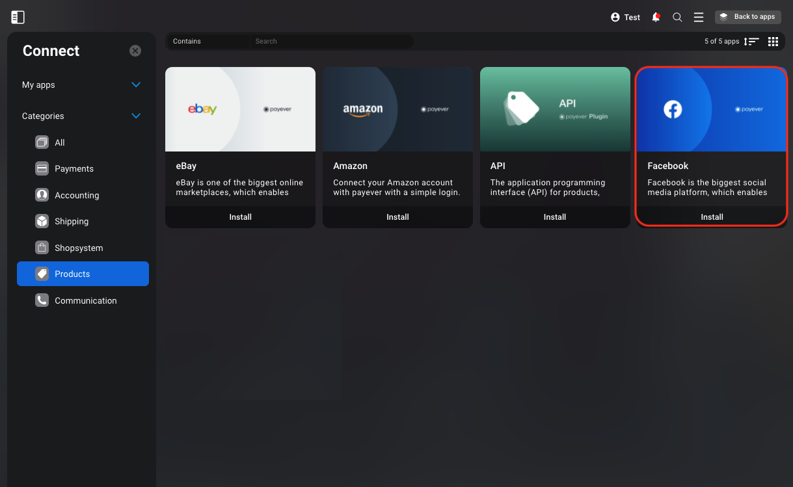Open the eBay banner thumbnail

point(240,109)
